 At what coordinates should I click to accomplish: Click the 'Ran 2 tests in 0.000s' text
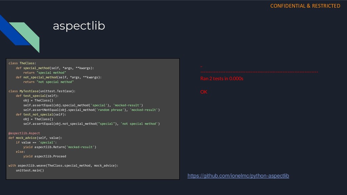[222, 79]
